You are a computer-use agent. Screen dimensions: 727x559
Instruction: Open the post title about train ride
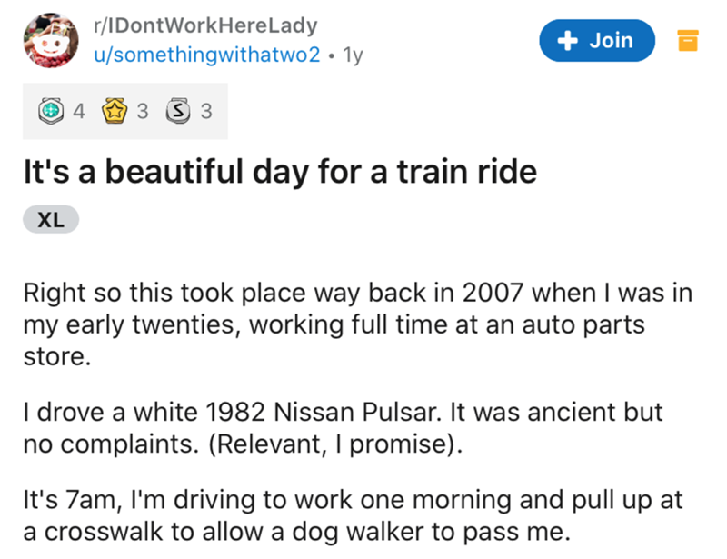(x=280, y=172)
